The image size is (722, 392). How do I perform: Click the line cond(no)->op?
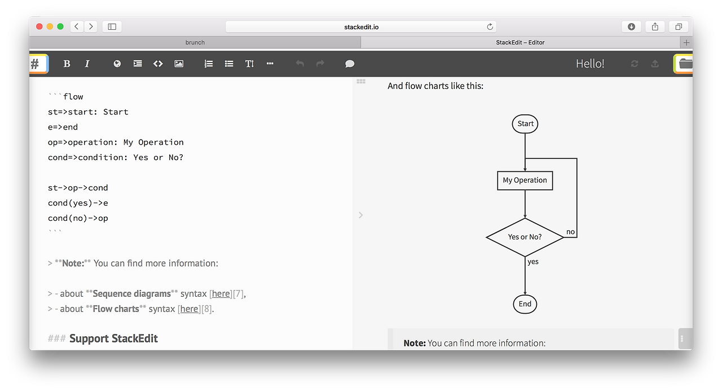point(78,219)
